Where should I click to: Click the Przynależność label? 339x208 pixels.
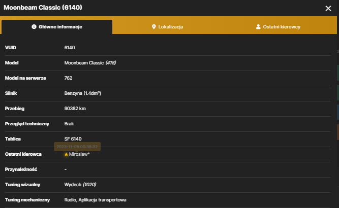point(21,169)
